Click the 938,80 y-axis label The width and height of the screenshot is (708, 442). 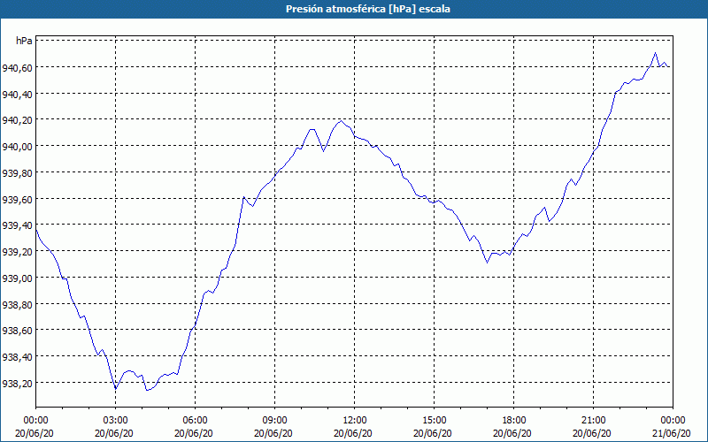coord(18,304)
